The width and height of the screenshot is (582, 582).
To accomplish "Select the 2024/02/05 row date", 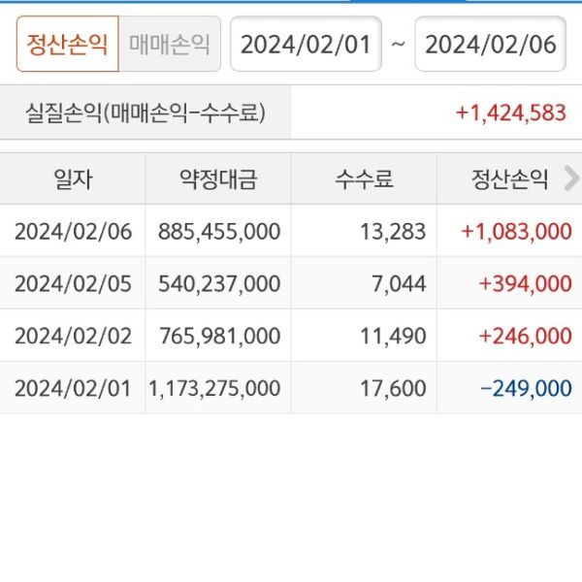I will pos(73,283).
